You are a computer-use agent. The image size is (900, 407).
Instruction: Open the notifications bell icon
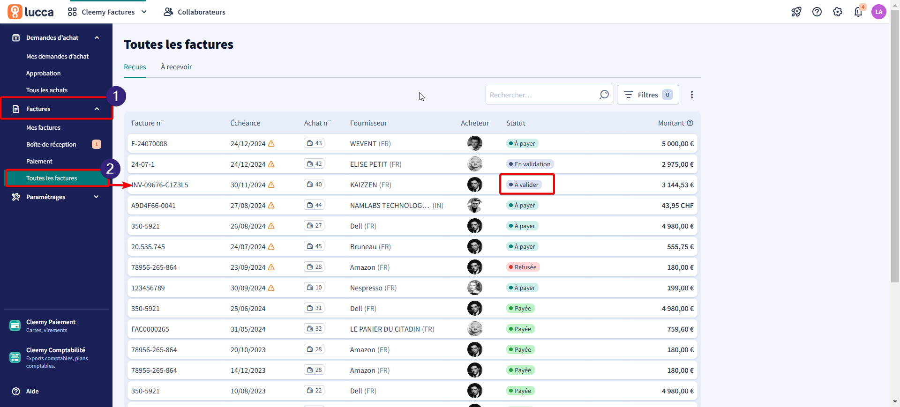coord(858,12)
